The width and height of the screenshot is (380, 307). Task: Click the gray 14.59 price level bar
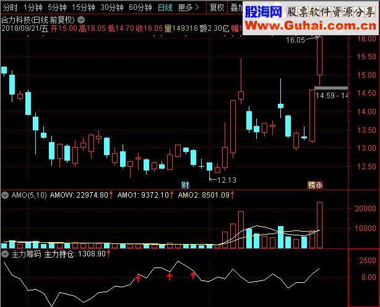[x=331, y=88]
